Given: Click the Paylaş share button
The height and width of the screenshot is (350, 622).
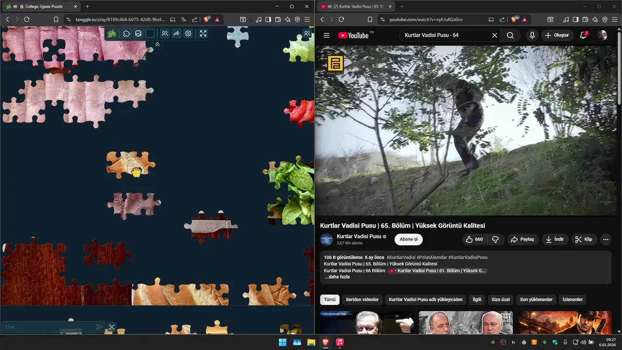Looking at the screenshot, I should click(522, 239).
